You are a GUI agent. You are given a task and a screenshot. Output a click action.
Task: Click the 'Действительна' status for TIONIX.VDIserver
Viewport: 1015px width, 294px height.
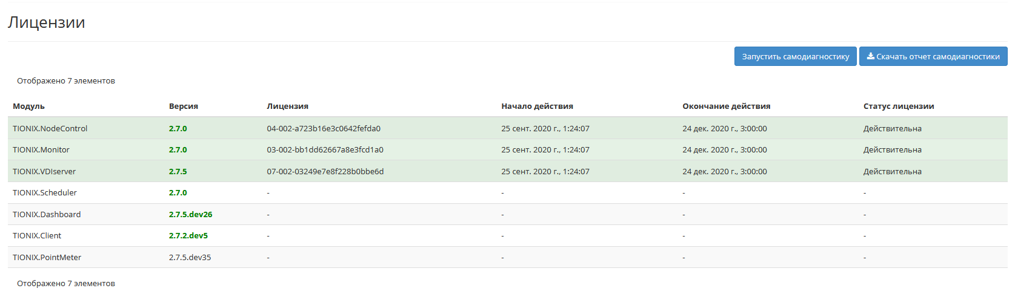tap(892, 171)
